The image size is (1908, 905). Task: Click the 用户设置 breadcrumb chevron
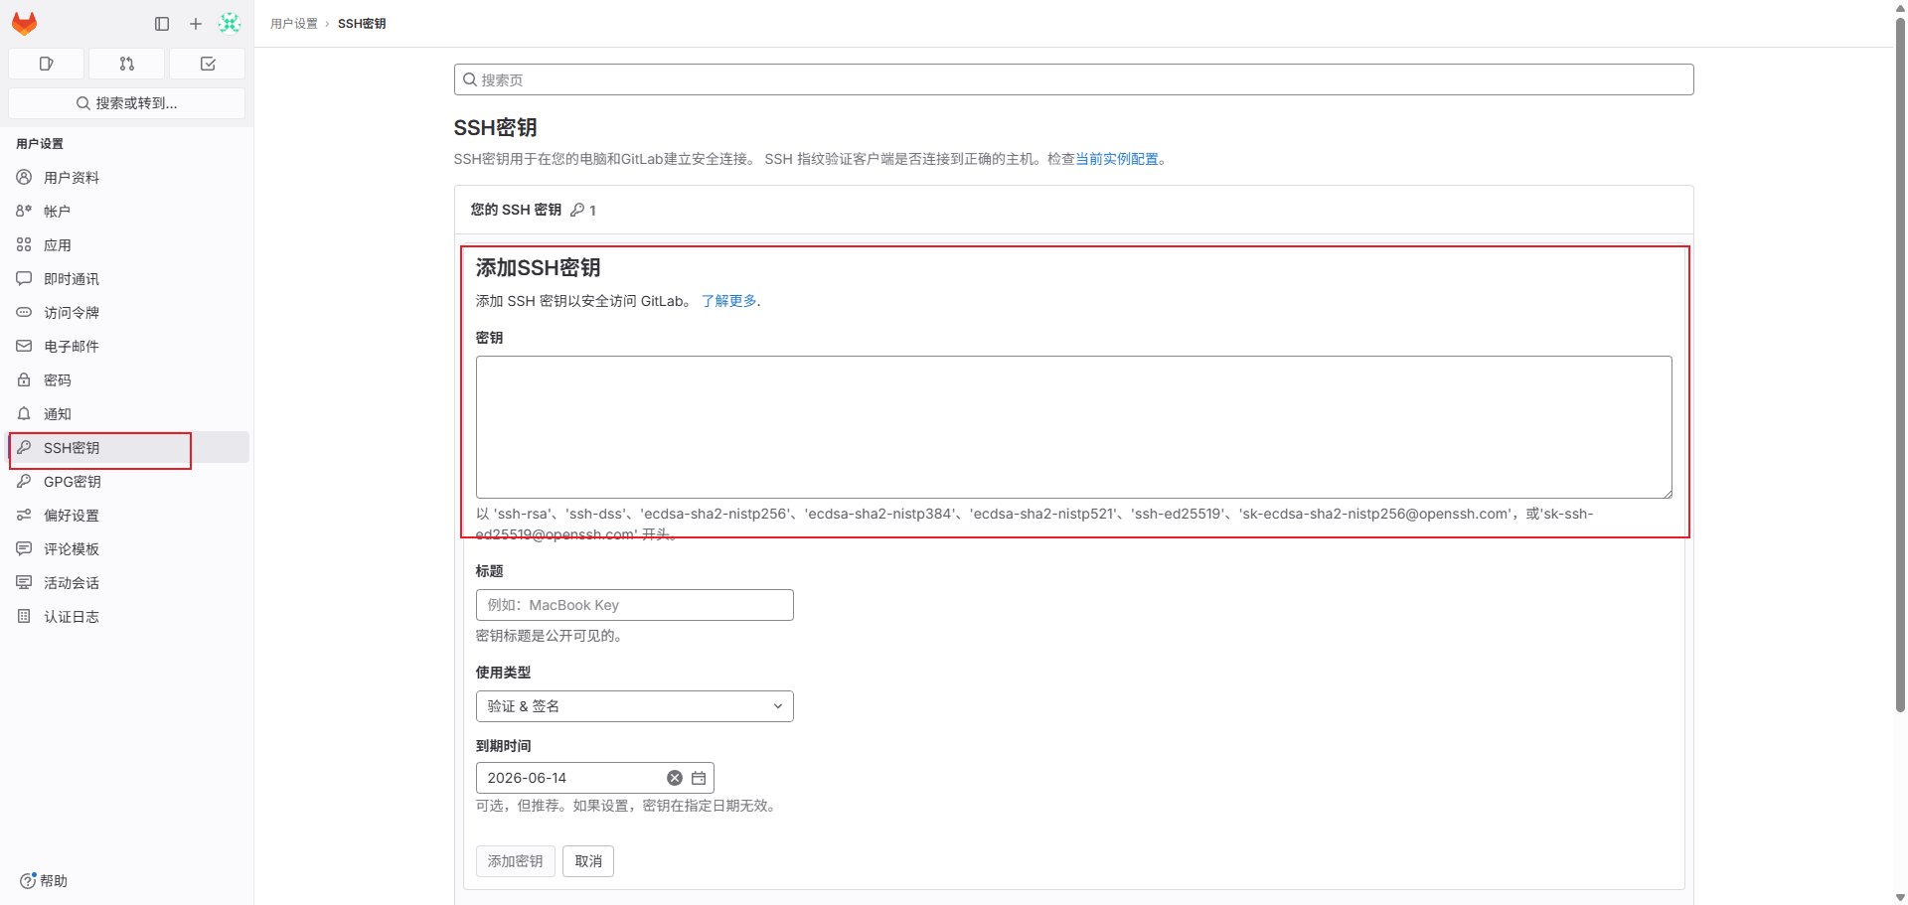pos(327,23)
